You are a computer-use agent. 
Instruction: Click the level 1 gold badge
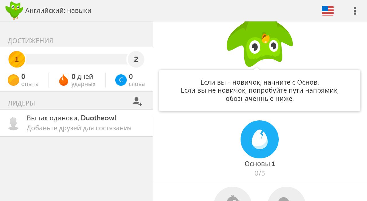click(17, 59)
